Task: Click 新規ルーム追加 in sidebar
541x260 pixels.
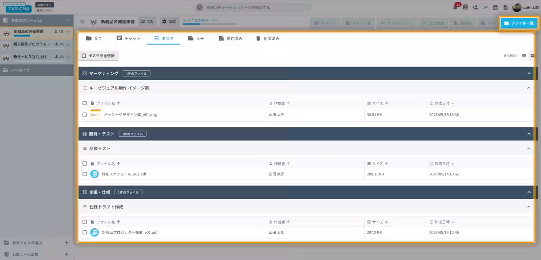Action: click(25, 254)
